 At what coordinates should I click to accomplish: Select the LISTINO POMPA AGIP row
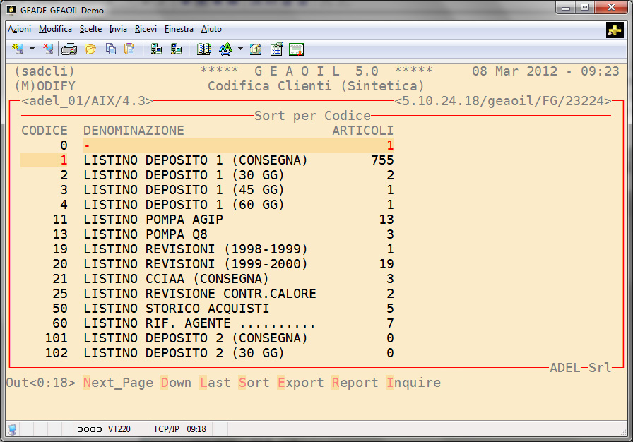[x=153, y=220]
